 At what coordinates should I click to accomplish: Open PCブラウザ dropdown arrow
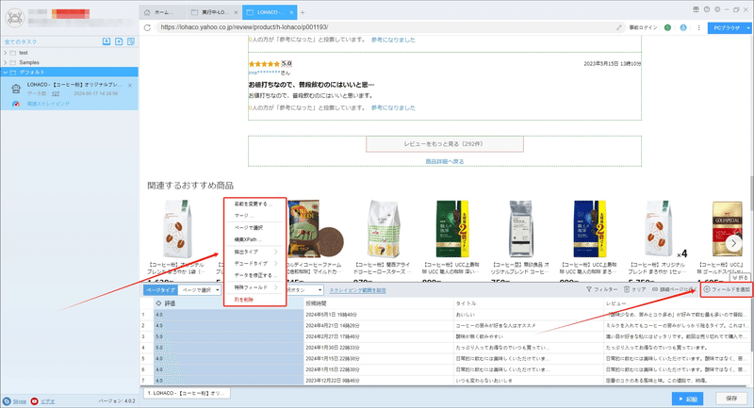pos(748,28)
